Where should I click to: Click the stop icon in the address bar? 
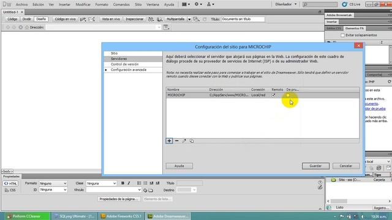click(20, 27)
